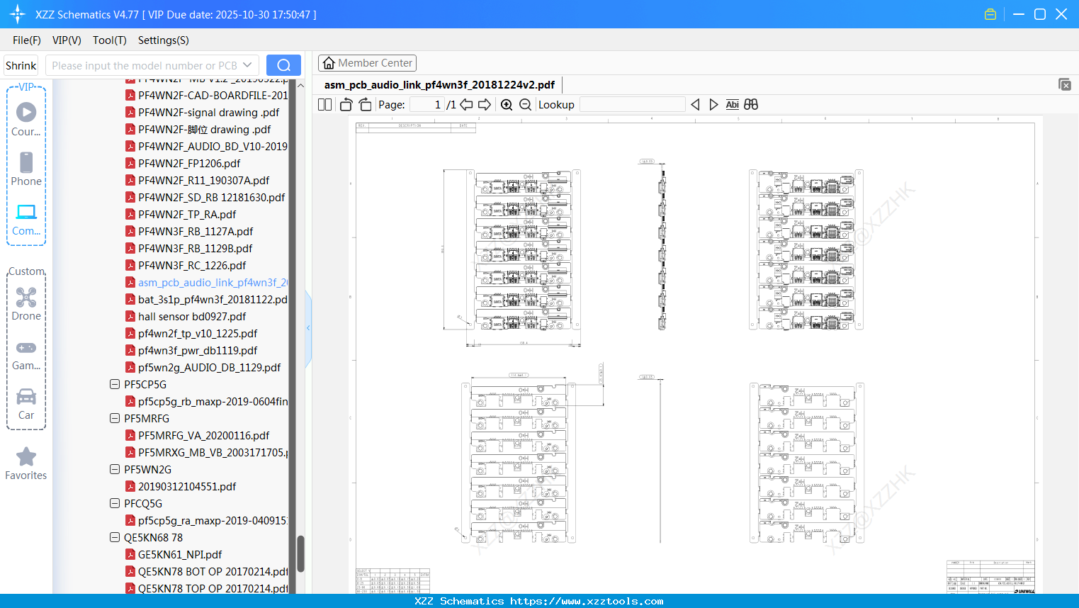Open PF4WN3F_RC_1226.pdf file
Screen dimensions: 1079x608
pyautogui.click(x=192, y=266)
